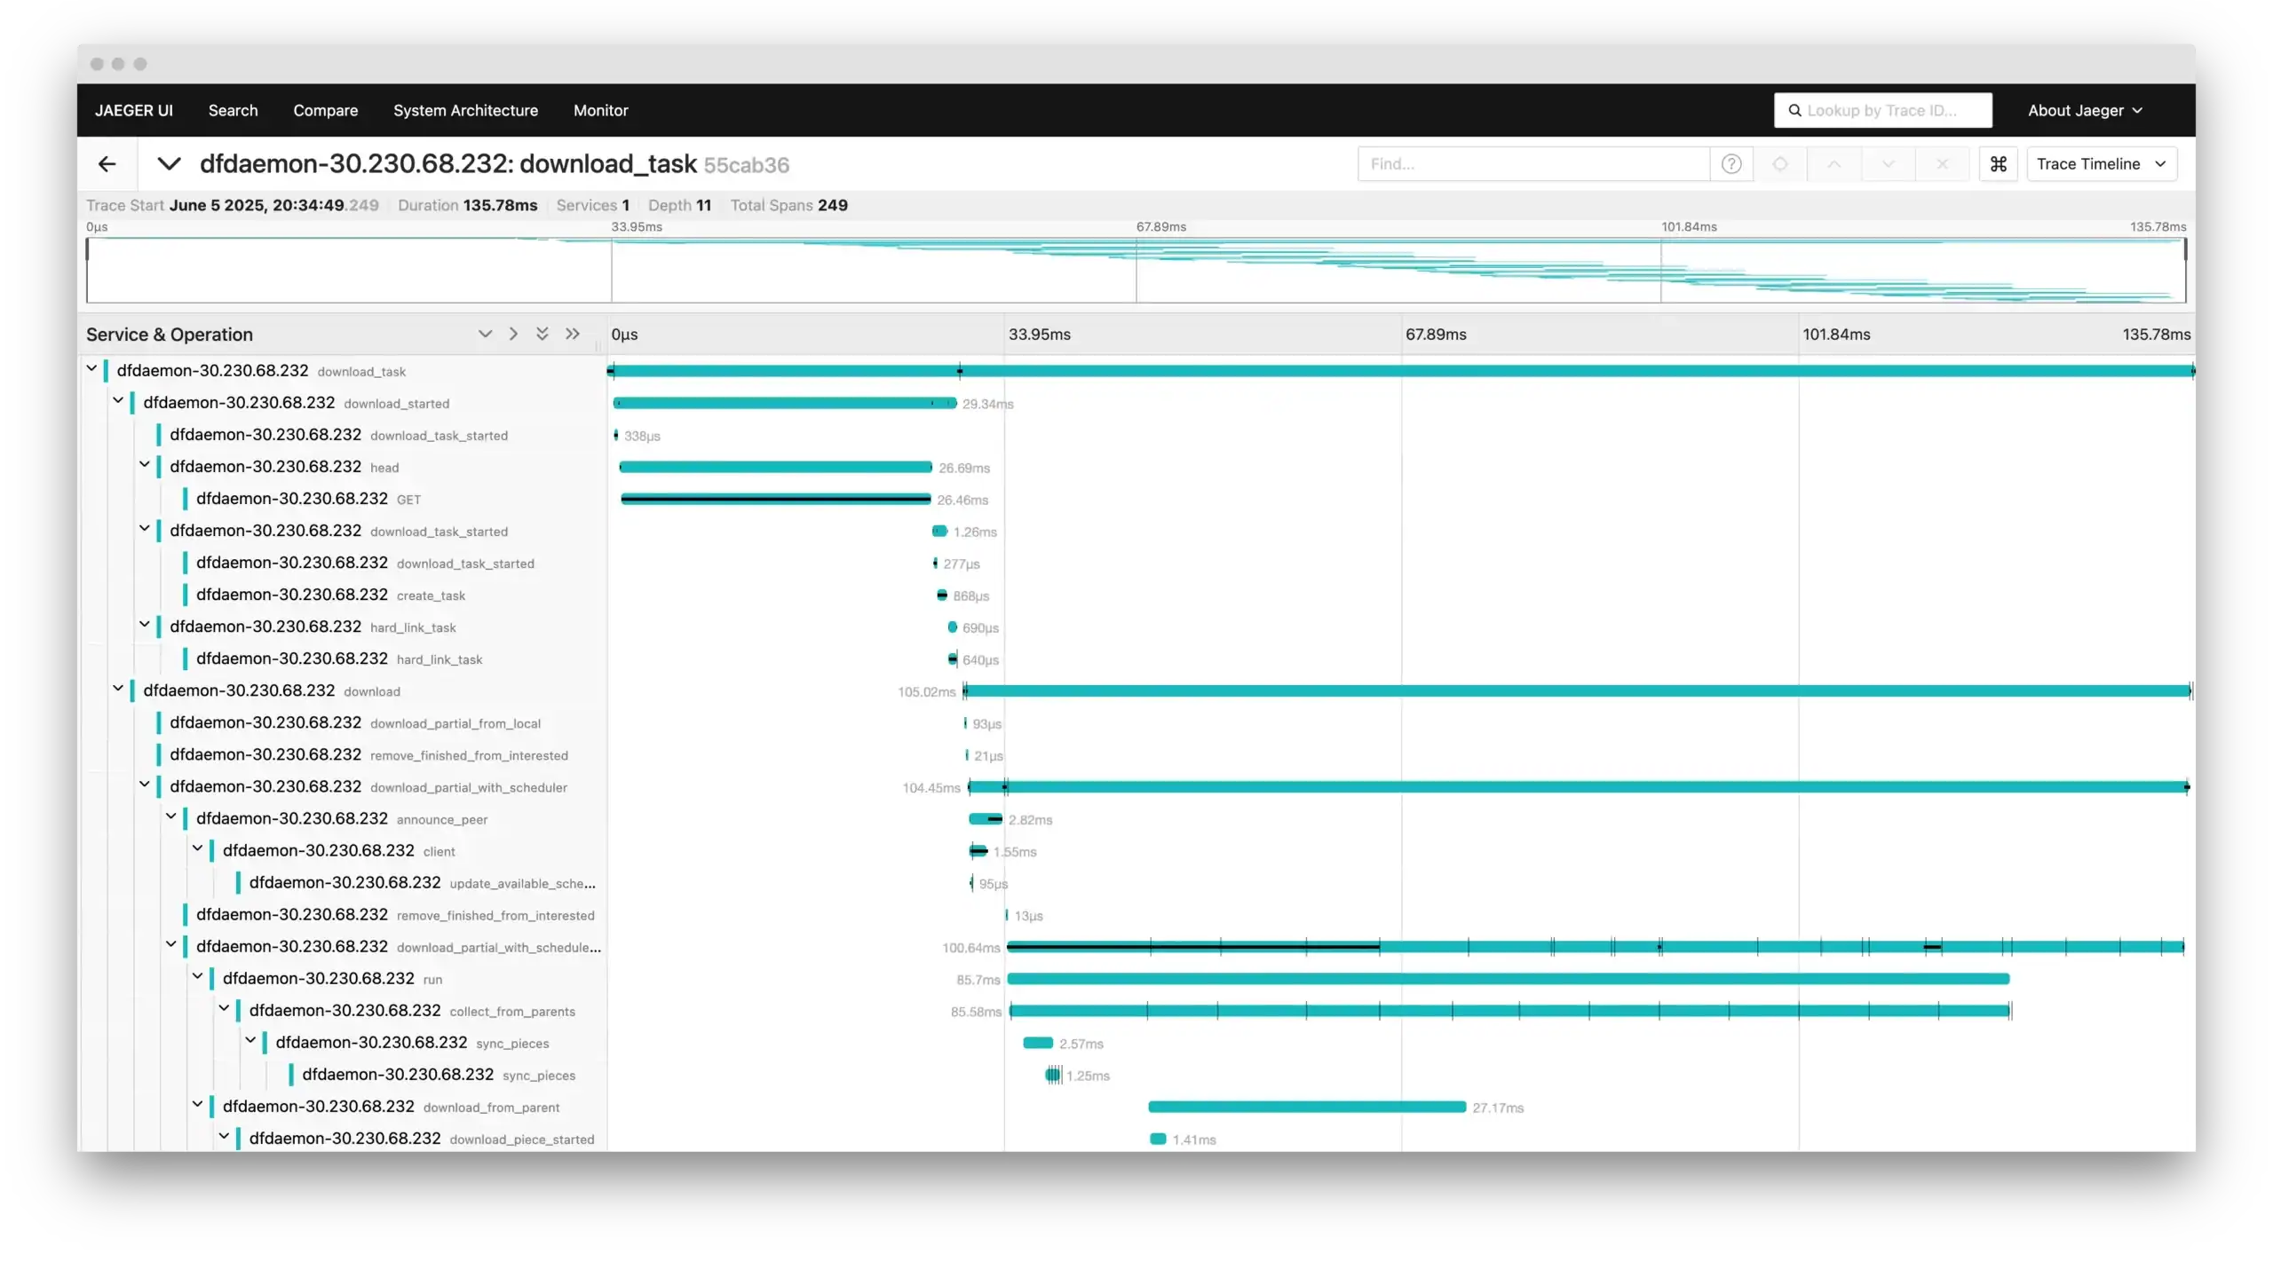This screenshot has width=2273, height=1262.
Task: Jump to previous search match with up arrow
Action: click(x=1833, y=163)
